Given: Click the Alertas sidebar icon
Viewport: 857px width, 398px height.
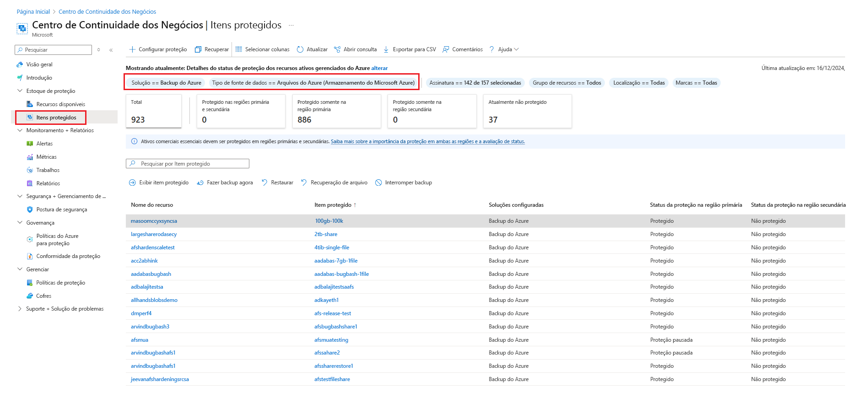Looking at the screenshot, I should click(30, 144).
